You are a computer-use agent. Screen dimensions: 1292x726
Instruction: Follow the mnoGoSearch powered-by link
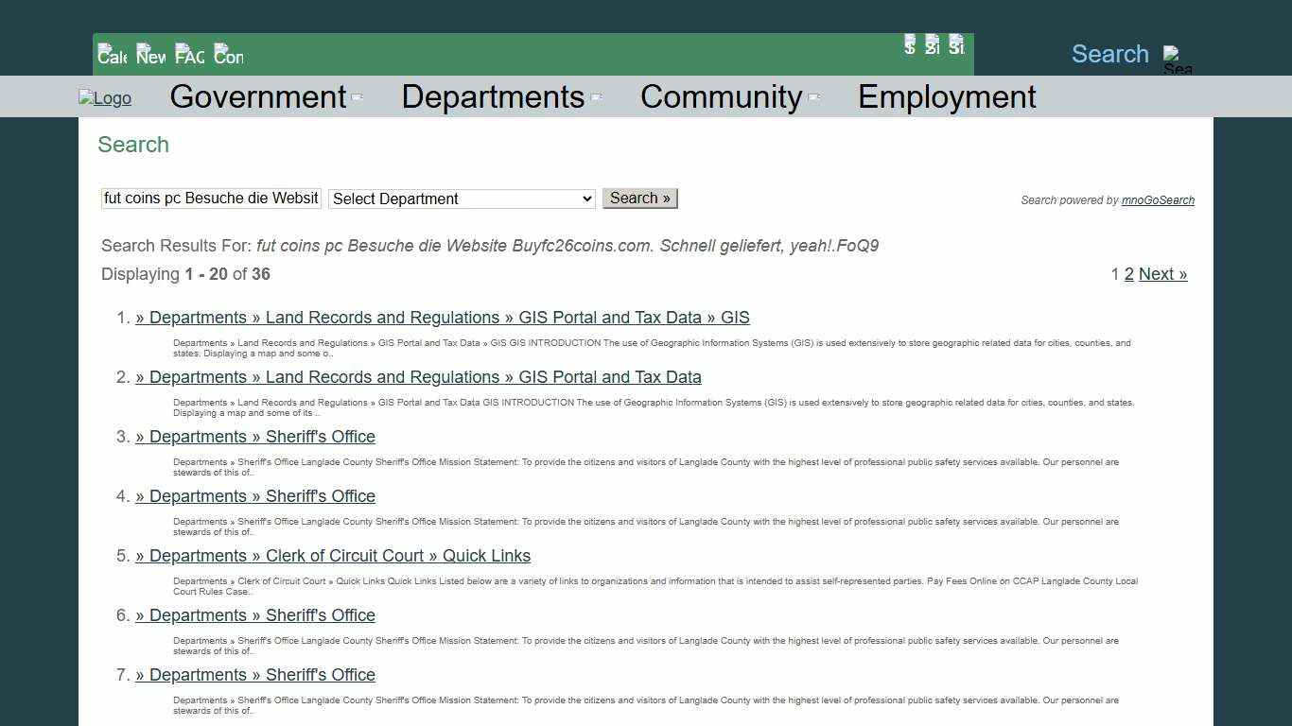coord(1158,199)
